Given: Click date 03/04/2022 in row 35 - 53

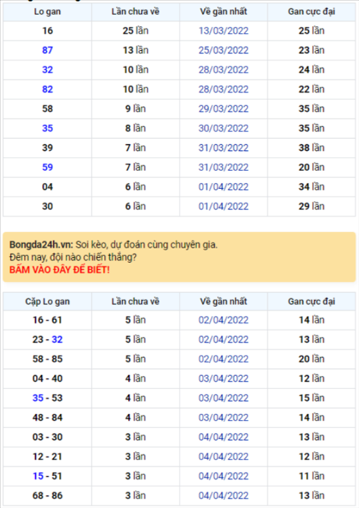Looking at the screenshot, I should point(224,398).
